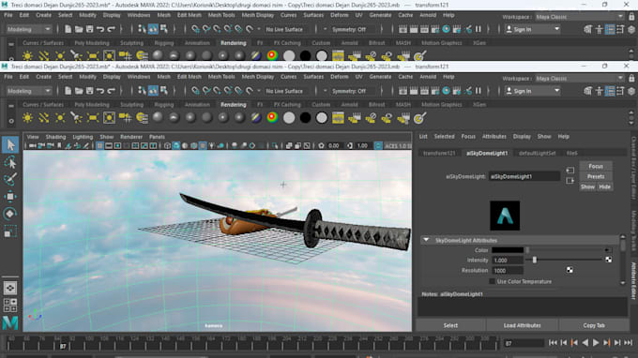The width and height of the screenshot is (638, 358).
Task: Click the Presets button
Action: click(x=595, y=176)
